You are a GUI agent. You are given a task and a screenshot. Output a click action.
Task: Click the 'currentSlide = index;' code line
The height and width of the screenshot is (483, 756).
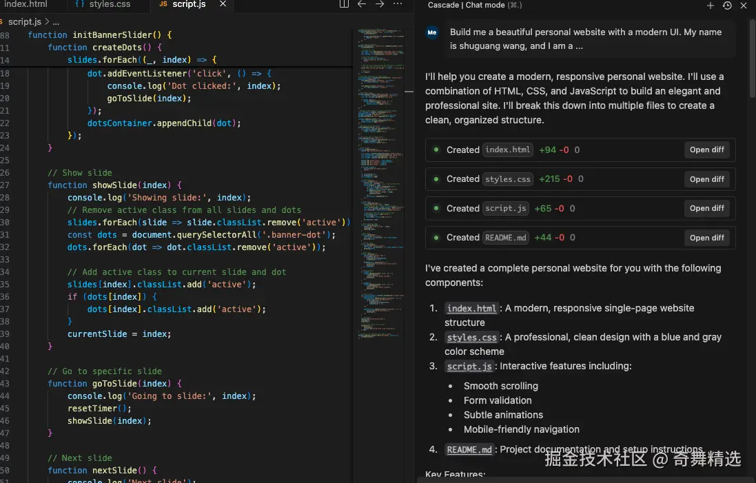(119, 334)
